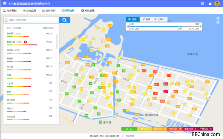223x139 pixels.
Task: Click the station list vertical scrollbar
Action: pos(57,41)
